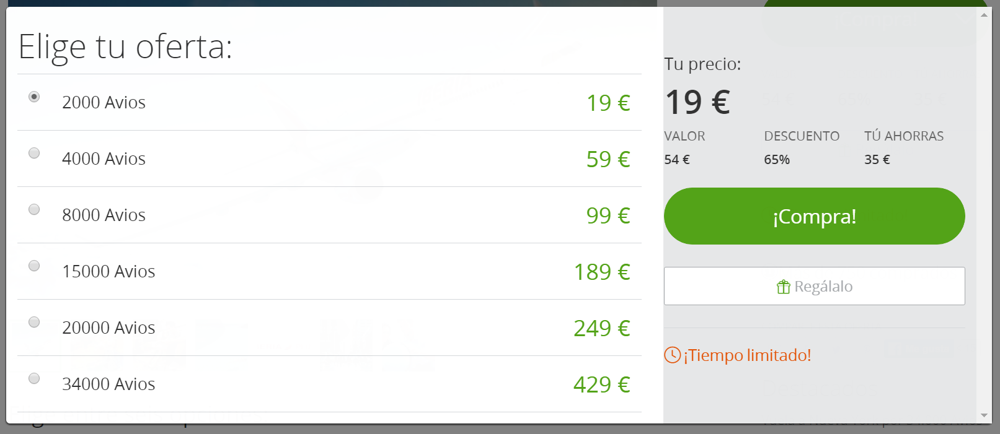Select the 4000 Avios radio button
Screen dimensions: 1000x434
coord(34,153)
